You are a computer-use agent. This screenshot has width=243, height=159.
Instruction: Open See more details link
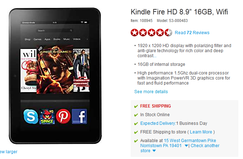click(151, 92)
